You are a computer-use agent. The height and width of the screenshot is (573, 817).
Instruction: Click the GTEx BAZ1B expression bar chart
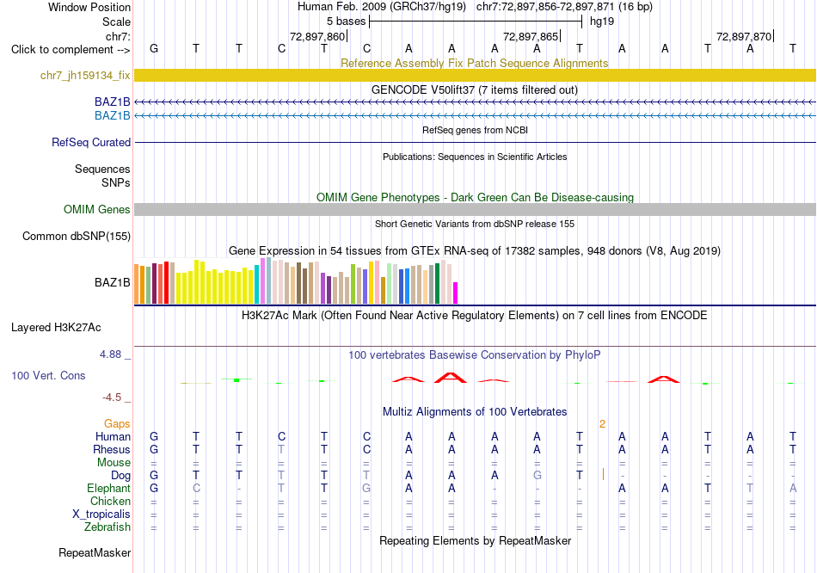(296, 281)
